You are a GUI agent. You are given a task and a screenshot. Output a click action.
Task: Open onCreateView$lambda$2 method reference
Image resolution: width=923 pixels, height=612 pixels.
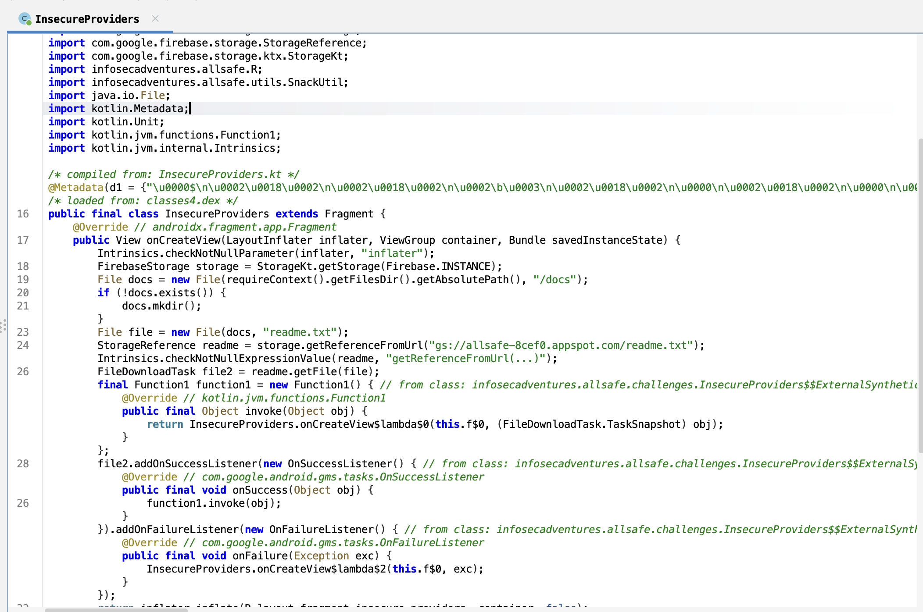(321, 569)
